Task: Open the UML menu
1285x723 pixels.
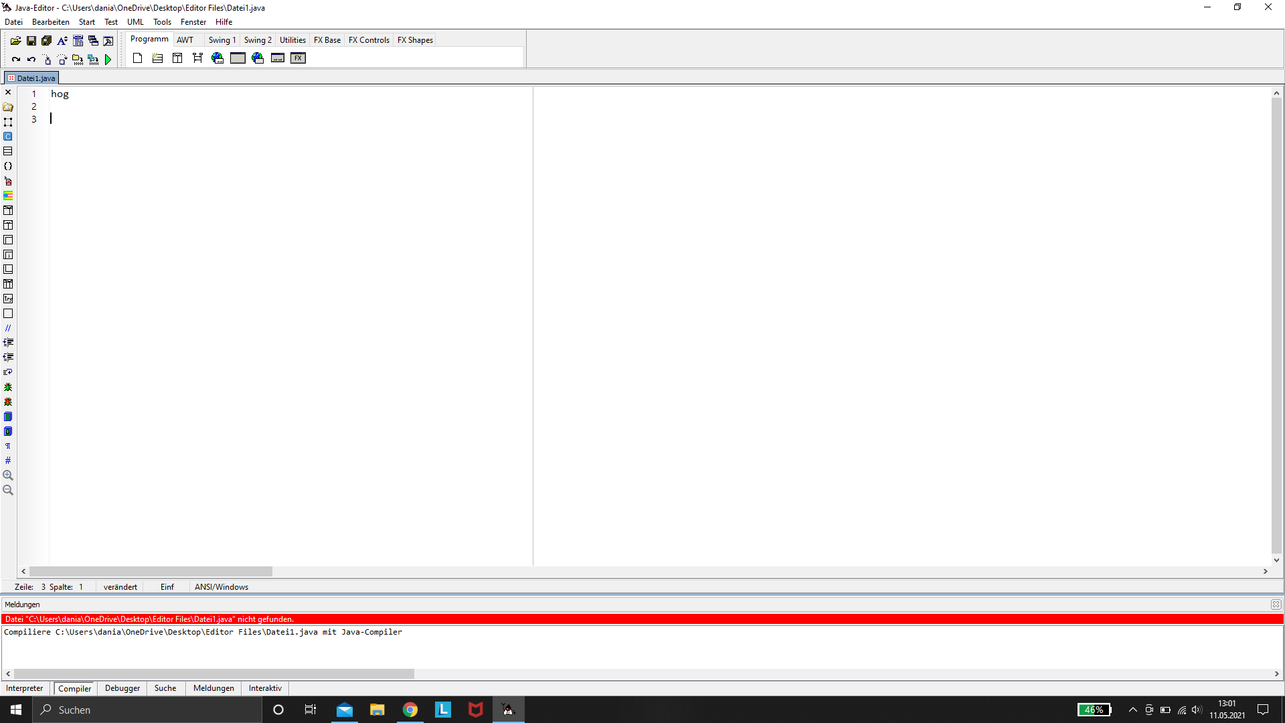Action: 135,22
